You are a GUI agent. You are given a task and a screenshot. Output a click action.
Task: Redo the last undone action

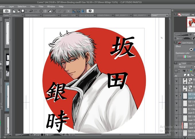pyautogui.click(x=35, y=11)
